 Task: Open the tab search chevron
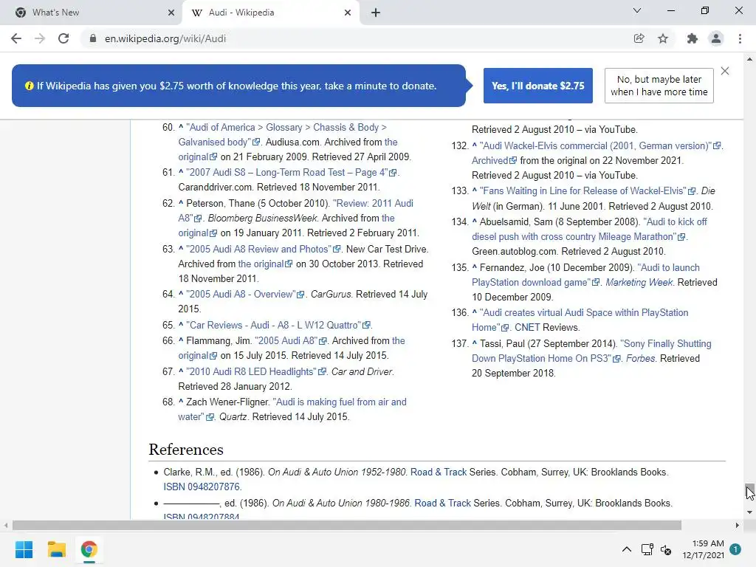[637, 10]
